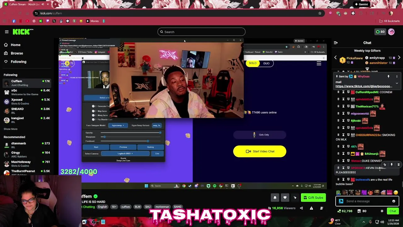Viewport: 403px width, 227px height.
Task: Open channel points 62,798 balance
Action: (344, 211)
